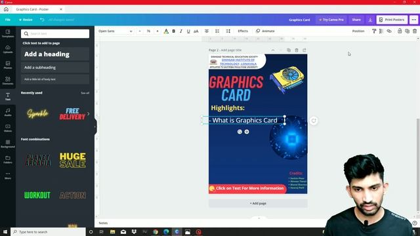Viewport: 420px width, 236px height.
Task: Decrease font size with minus
Action: [140, 31]
